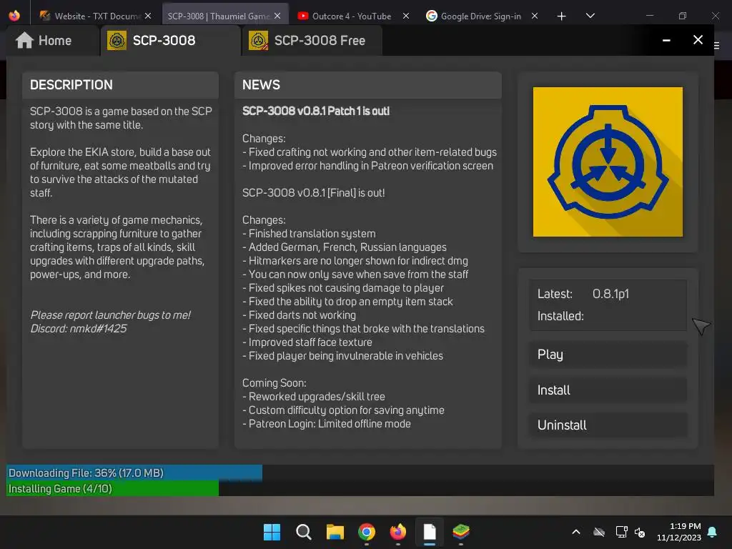
Task: Click 'Added German, French, Russian languages' line
Action: tap(345, 247)
